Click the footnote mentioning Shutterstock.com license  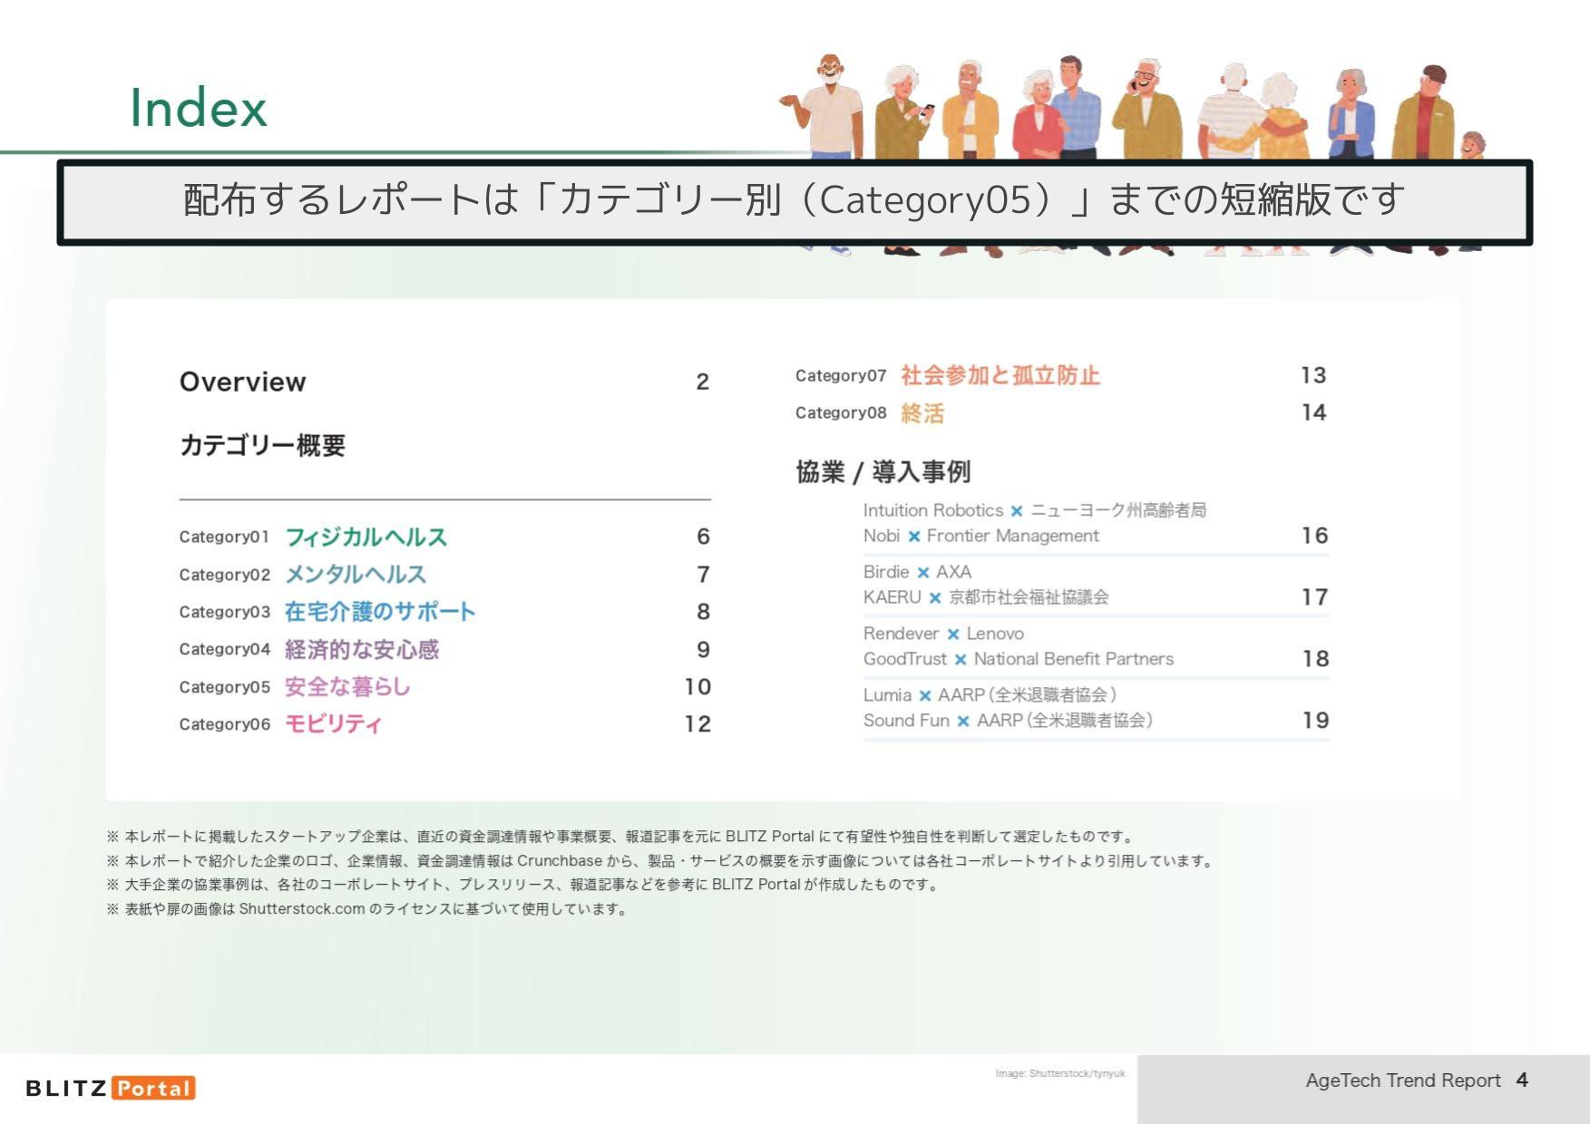[368, 908]
